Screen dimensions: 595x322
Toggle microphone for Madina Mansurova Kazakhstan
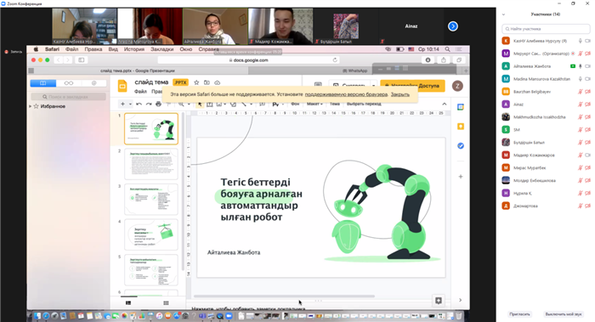coord(581,79)
